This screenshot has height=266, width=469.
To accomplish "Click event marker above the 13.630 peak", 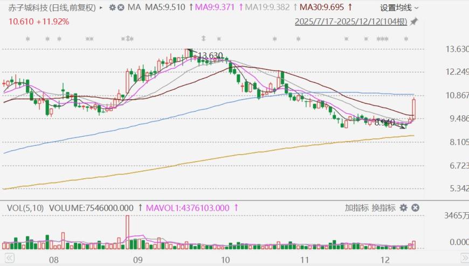I will click(203, 39).
